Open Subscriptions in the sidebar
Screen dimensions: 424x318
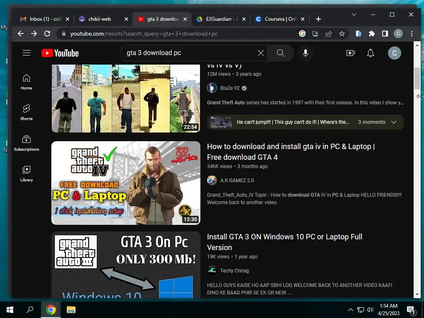(26, 143)
